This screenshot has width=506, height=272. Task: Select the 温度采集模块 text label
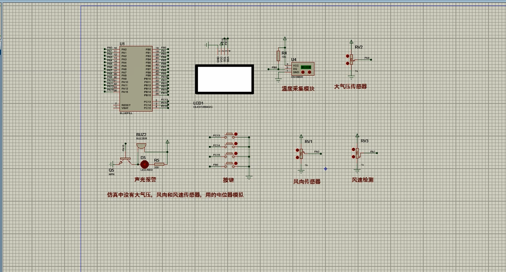click(298, 89)
